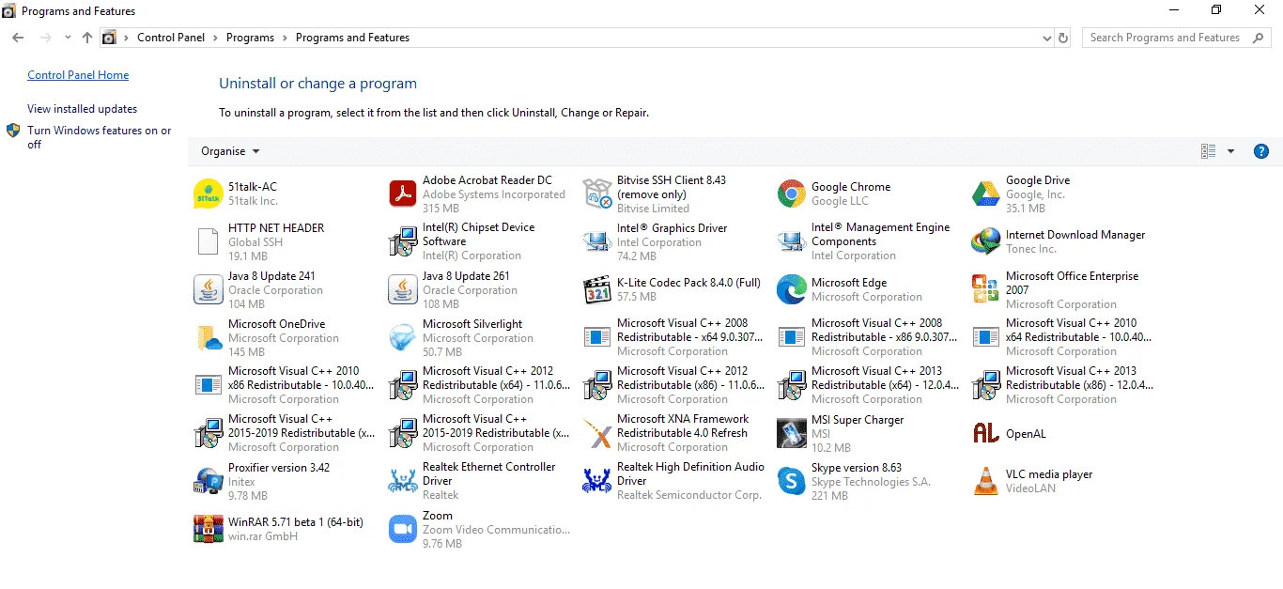Open the help question mark icon

(x=1261, y=151)
